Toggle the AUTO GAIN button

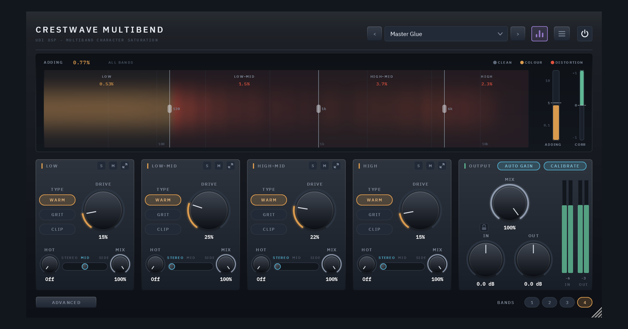click(518, 166)
